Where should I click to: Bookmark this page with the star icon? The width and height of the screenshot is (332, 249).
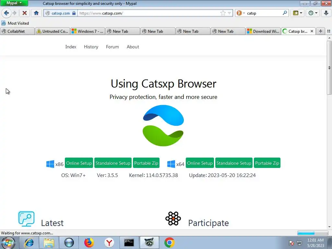point(223,13)
